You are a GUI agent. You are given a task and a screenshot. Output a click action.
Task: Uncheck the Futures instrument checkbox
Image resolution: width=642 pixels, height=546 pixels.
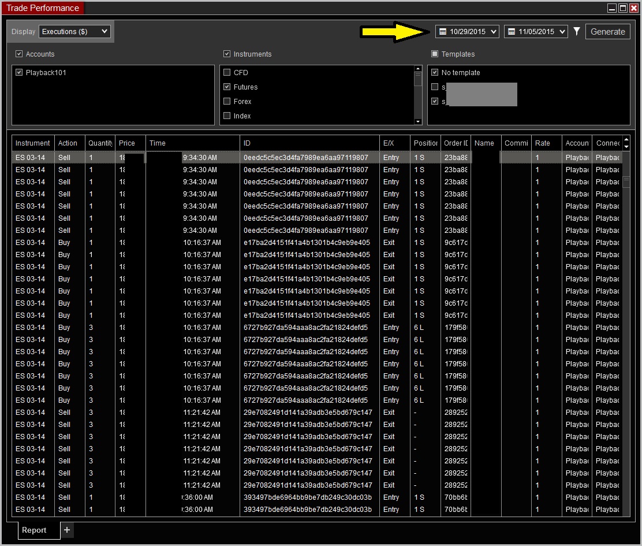[x=227, y=87]
